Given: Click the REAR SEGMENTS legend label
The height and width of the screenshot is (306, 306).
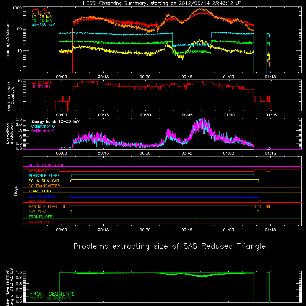Looking at the screenshot, I should (51, 298).
